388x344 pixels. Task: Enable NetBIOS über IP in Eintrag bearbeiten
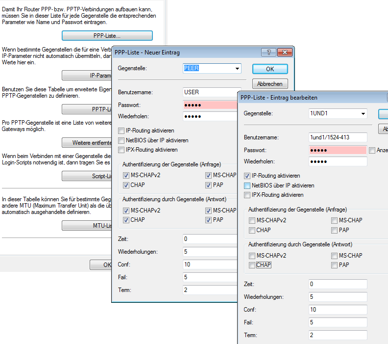pos(247,185)
